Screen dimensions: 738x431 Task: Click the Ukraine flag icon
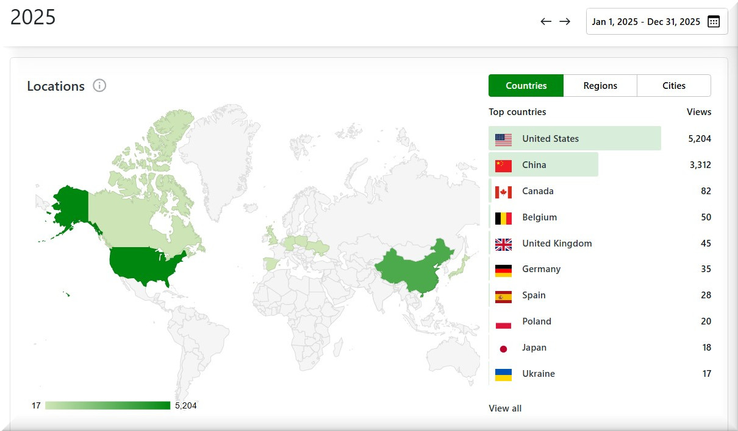coord(503,374)
